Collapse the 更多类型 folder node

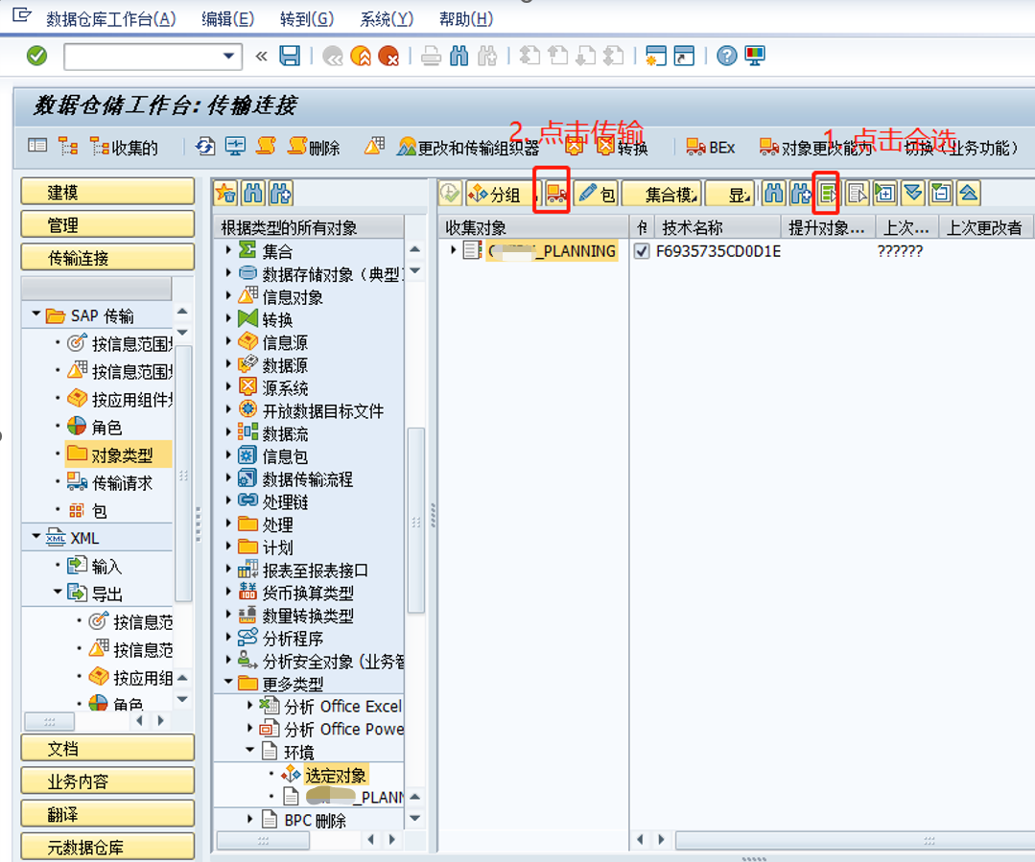[228, 682]
